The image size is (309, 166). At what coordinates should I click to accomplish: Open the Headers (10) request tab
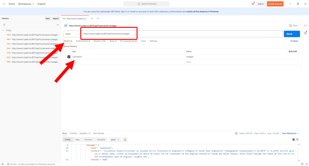tap(99, 41)
